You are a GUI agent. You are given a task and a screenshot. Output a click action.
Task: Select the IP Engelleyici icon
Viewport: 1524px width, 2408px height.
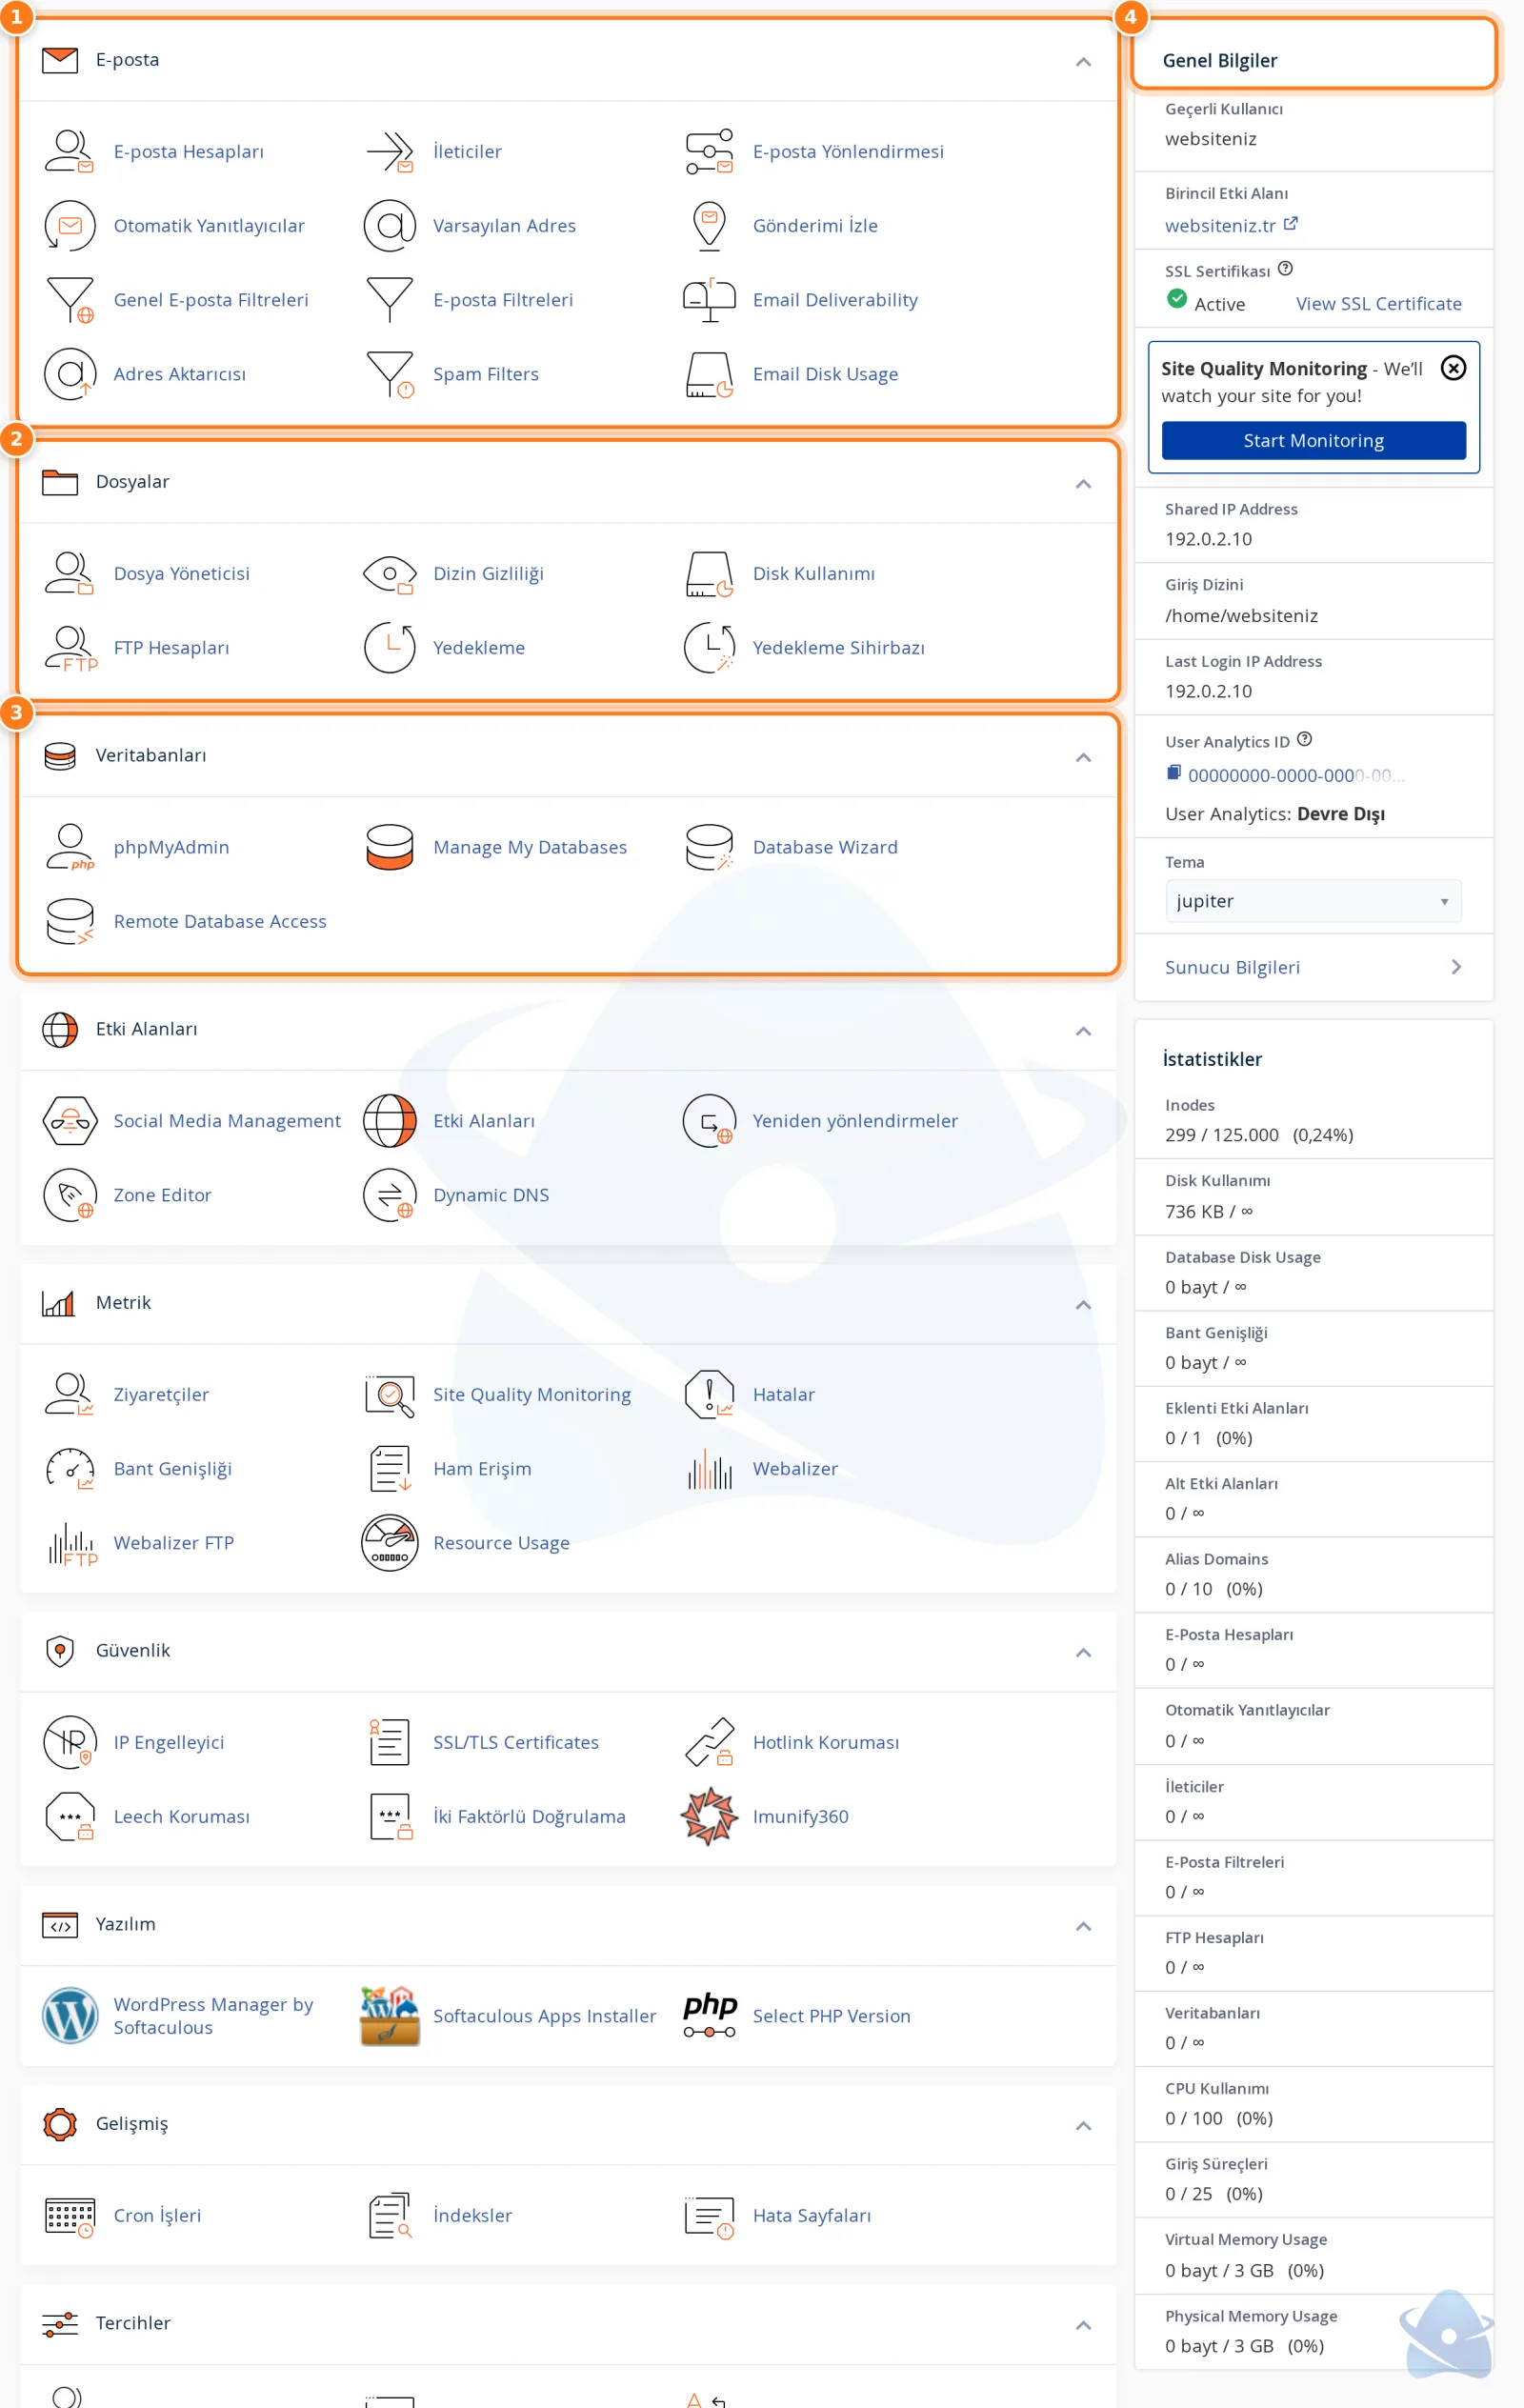(69, 1741)
